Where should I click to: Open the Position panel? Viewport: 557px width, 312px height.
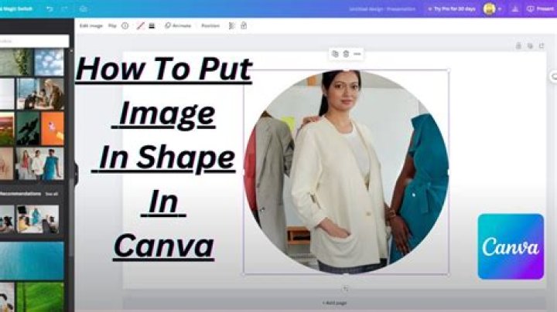(210, 26)
